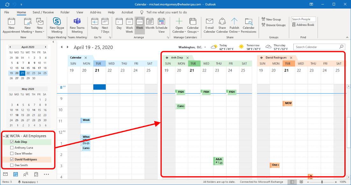Go to Today in the ribbon
The width and height of the screenshot is (351, 185).
tap(95, 24)
